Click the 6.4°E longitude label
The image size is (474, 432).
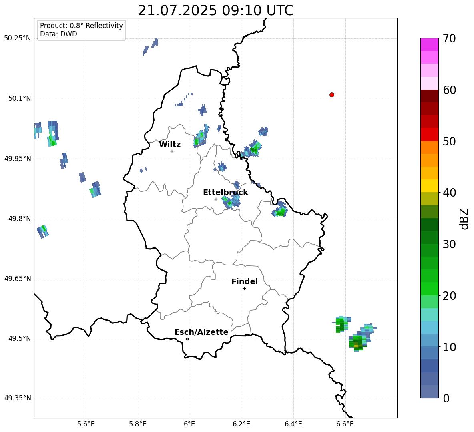pyautogui.click(x=293, y=424)
